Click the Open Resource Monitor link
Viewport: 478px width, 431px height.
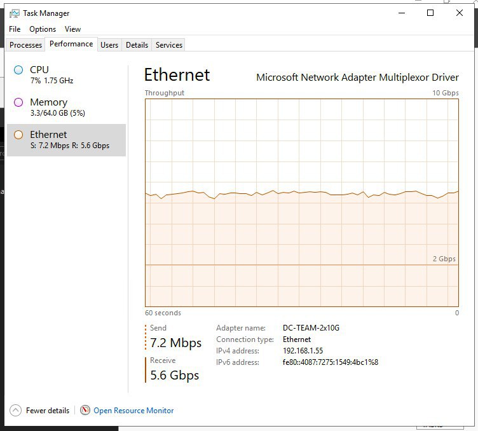tap(133, 411)
